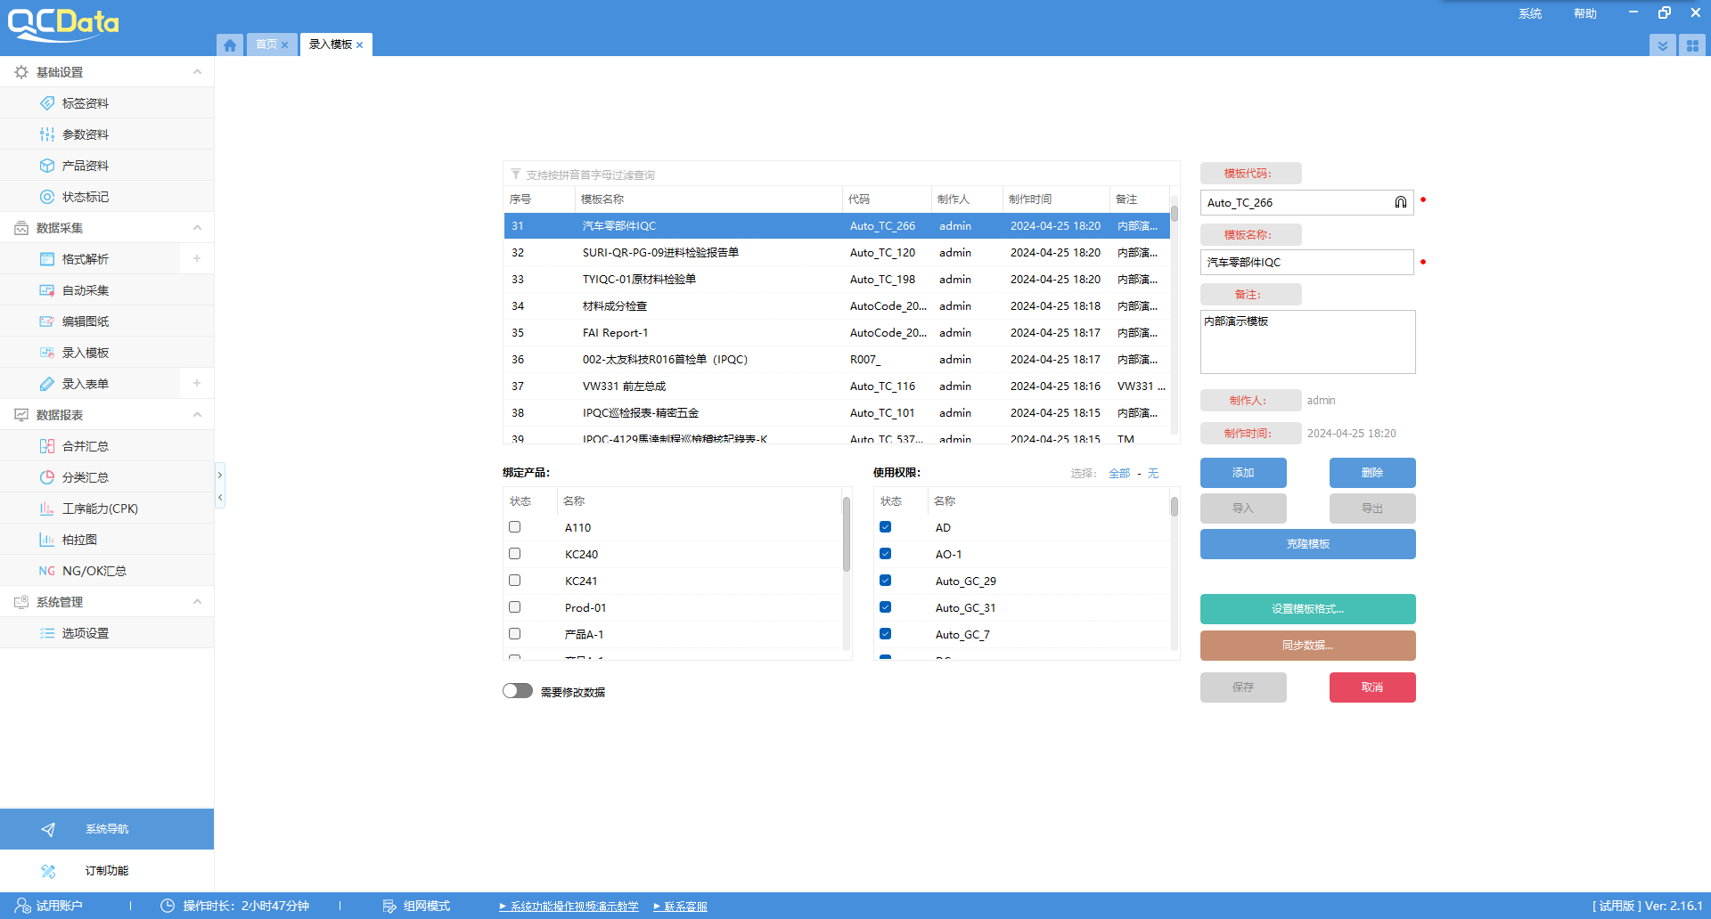Viewport: 1711px width, 919px height.
Task: Open the 帮助 menu
Action: click(1584, 13)
